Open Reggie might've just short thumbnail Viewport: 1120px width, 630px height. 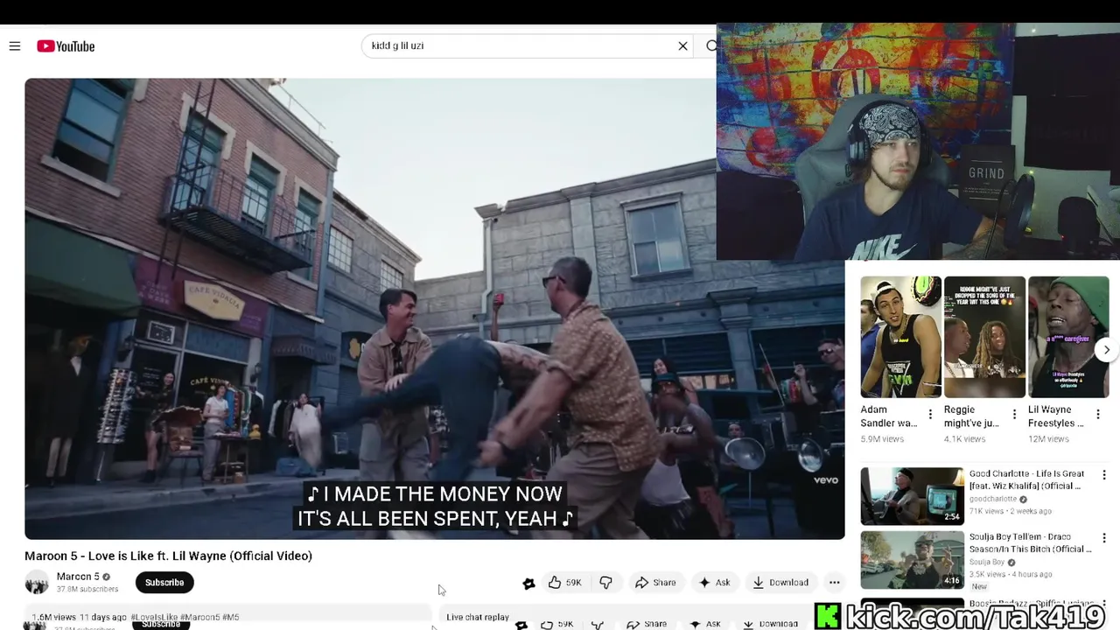coord(984,337)
